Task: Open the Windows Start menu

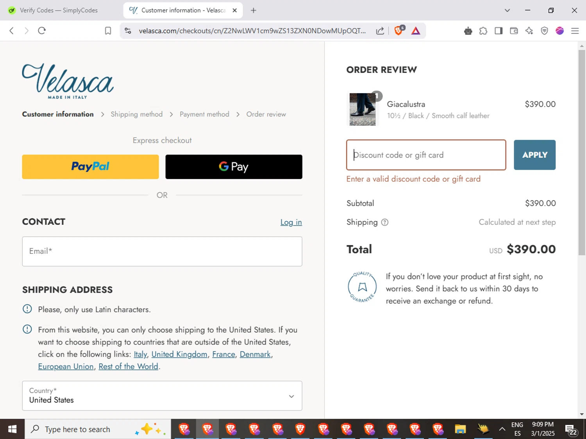Action: [x=12, y=429]
